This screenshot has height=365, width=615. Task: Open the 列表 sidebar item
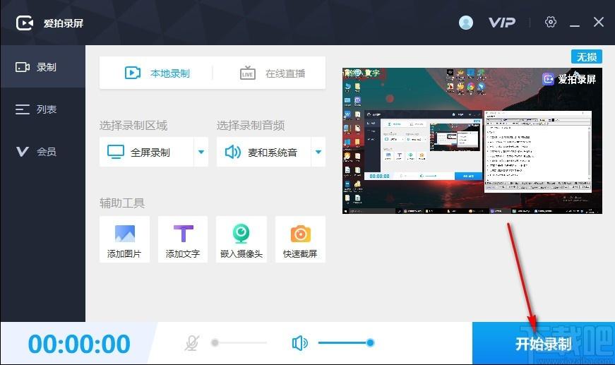pyautogui.click(x=43, y=109)
